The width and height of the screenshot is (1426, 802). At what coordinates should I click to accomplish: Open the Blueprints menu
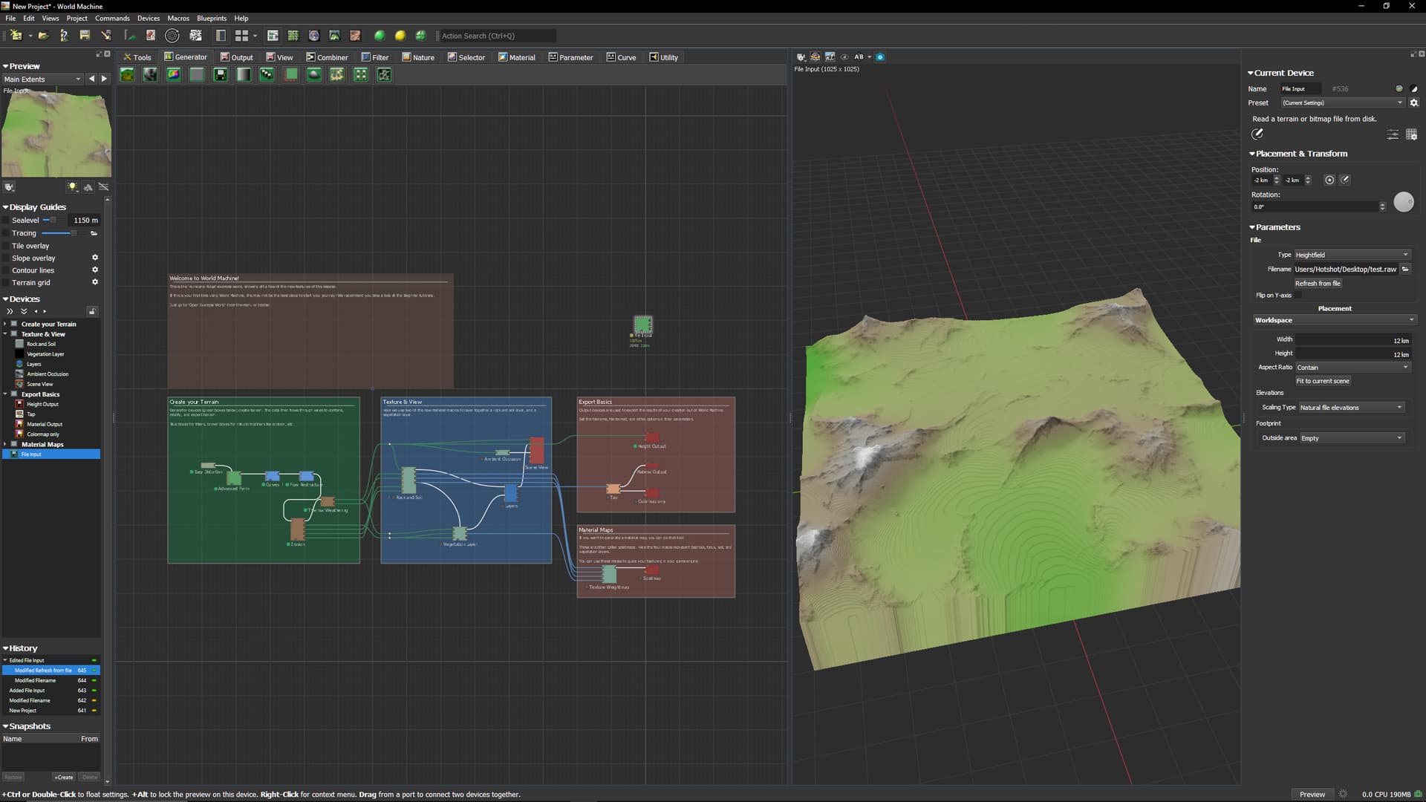[x=212, y=18]
